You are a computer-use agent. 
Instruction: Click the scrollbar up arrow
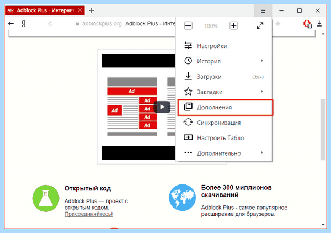pyautogui.click(x=323, y=34)
